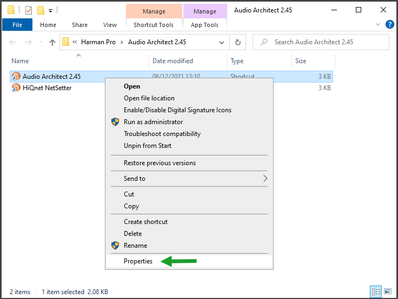Click the Properties quick access toolbar icon
Viewport: 398px width, 299px height.
[x=29, y=10]
